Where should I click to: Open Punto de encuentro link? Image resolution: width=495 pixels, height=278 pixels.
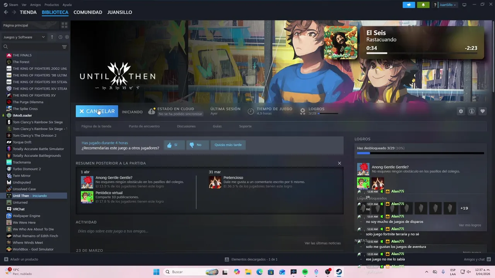coord(144,126)
